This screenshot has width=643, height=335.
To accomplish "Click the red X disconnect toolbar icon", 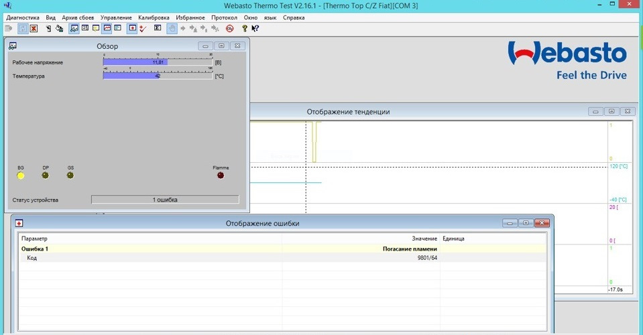I will click(x=34, y=29).
